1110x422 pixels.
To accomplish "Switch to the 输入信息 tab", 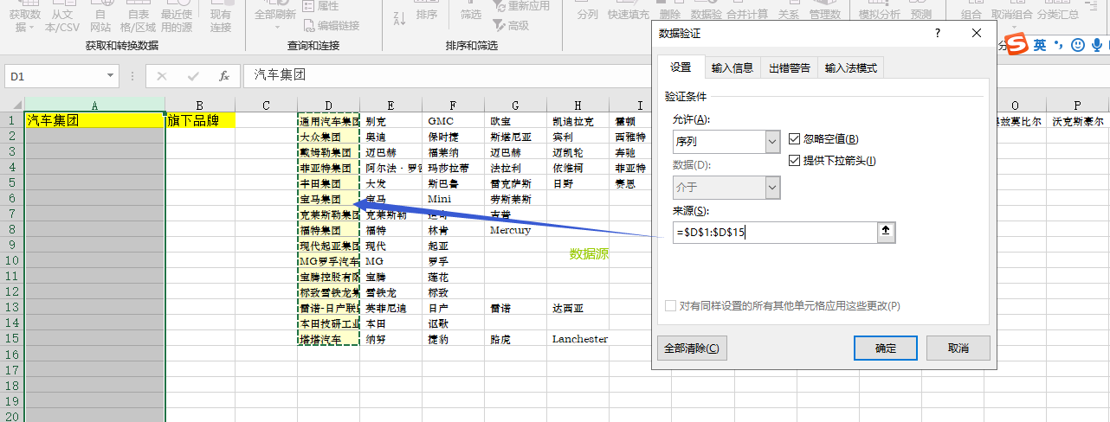I will coord(732,67).
